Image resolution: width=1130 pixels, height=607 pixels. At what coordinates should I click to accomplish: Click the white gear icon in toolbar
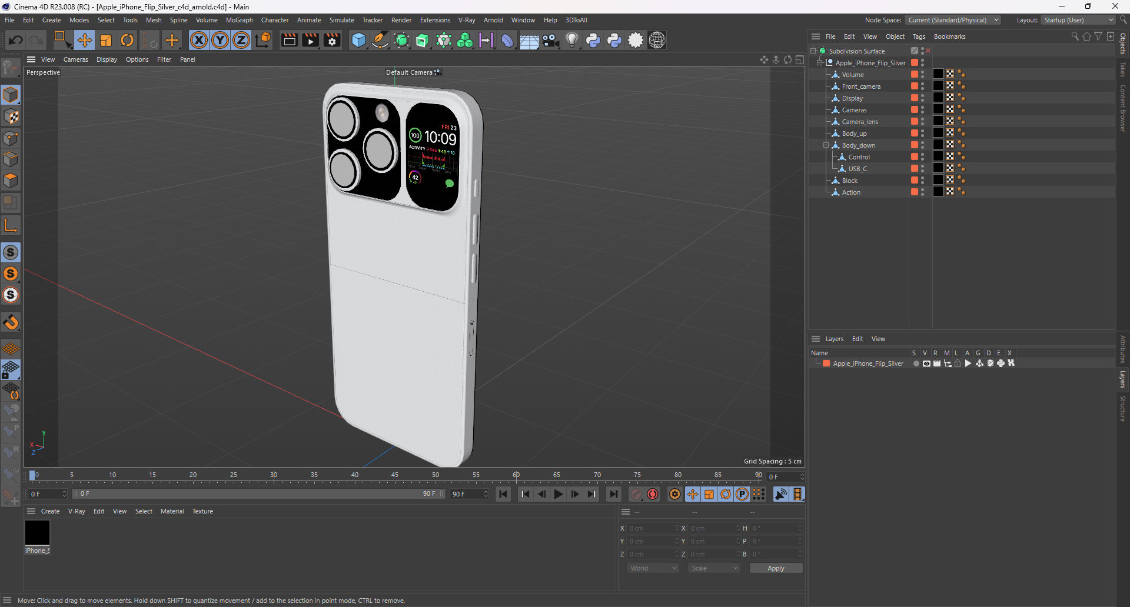pyautogui.click(x=636, y=40)
